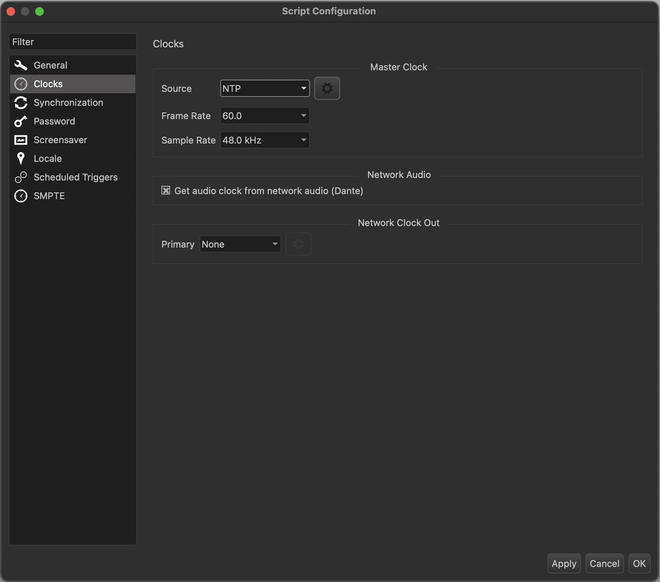
Task: Click the Screensaver picture icon
Action: coord(21,140)
